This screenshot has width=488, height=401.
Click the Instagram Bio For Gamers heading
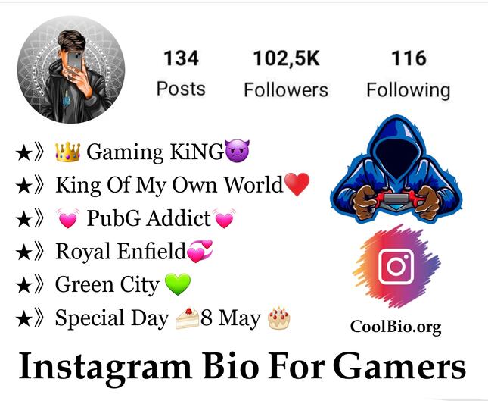(242, 367)
